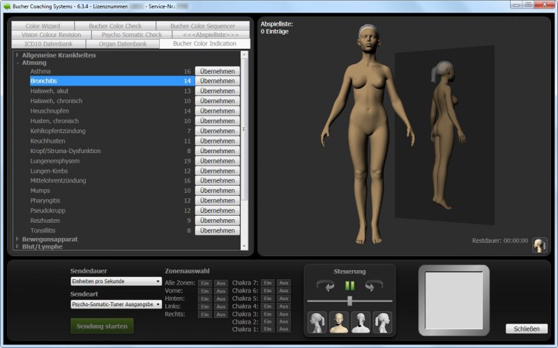
Task: Click the head icon beside Restdauer
Action: pyautogui.click(x=539, y=245)
